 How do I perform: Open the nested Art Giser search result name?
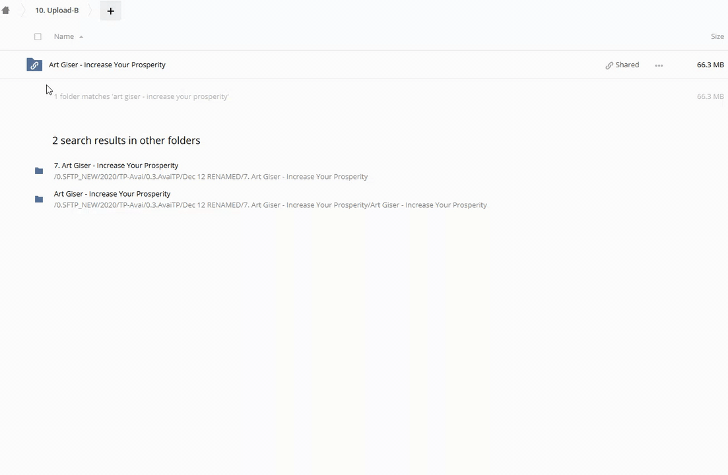click(x=112, y=194)
